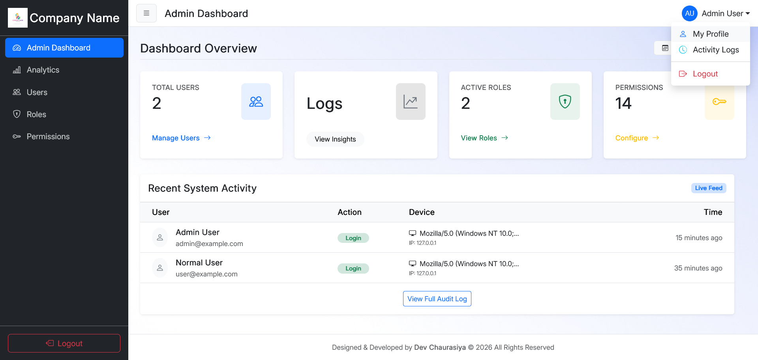Click Normal User's avatar icon
The height and width of the screenshot is (360, 758).
160,268
